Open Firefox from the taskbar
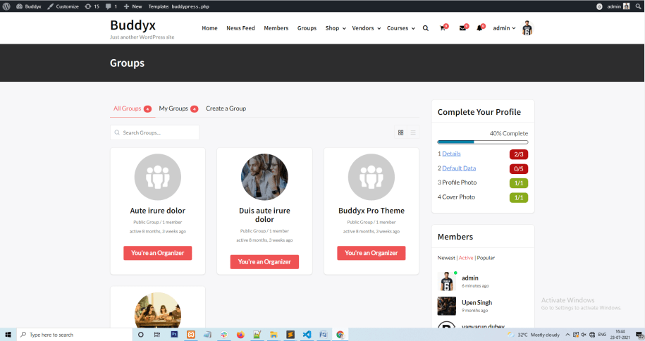Screen dimensions: 645x341 pos(240,335)
